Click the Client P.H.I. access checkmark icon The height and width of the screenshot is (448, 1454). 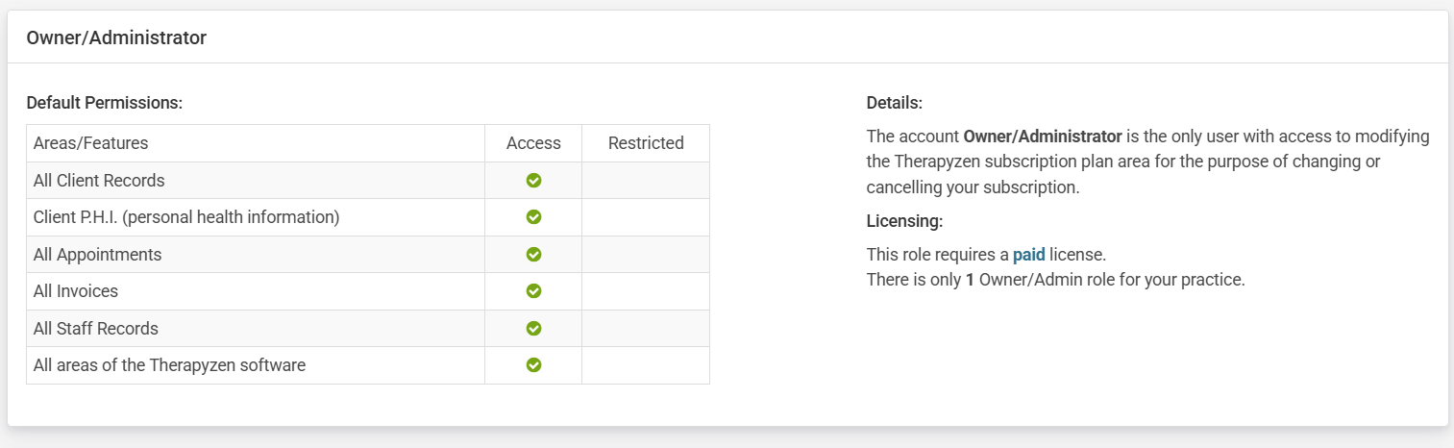[x=534, y=217]
